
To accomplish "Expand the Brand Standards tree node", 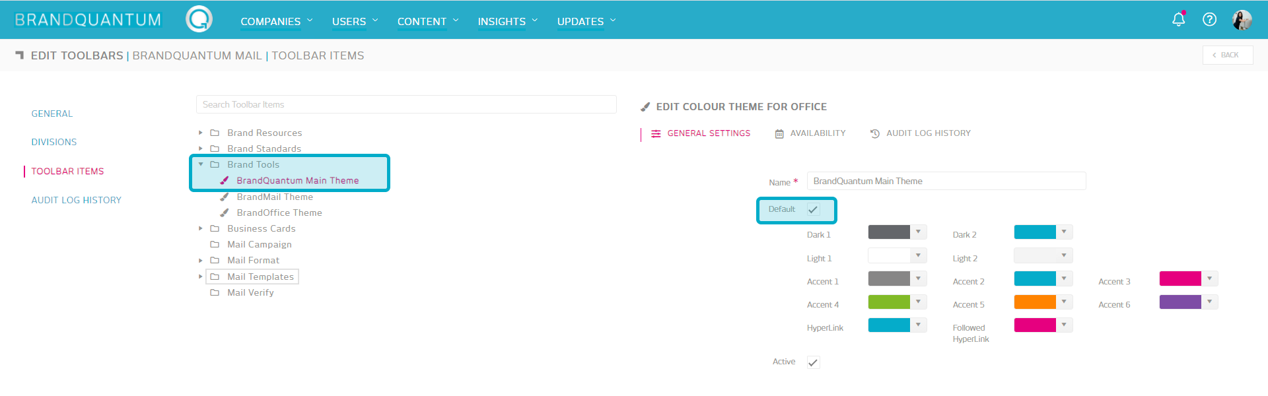I will click(x=201, y=148).
